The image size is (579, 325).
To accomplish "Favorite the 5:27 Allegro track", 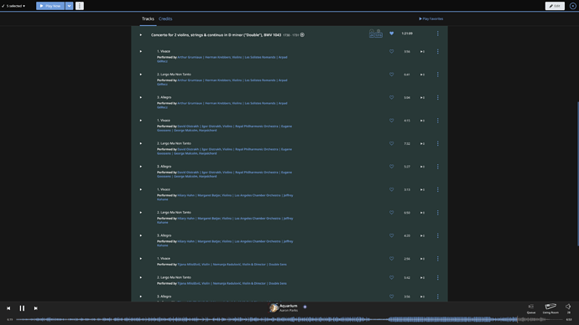I will click(391, 167).
